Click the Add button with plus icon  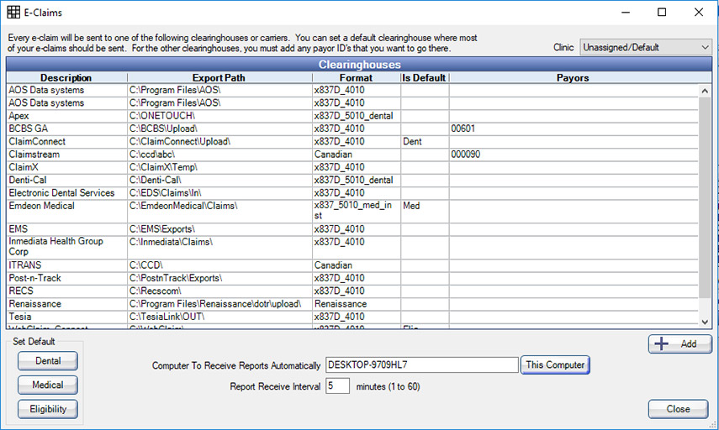click(679, 343)
